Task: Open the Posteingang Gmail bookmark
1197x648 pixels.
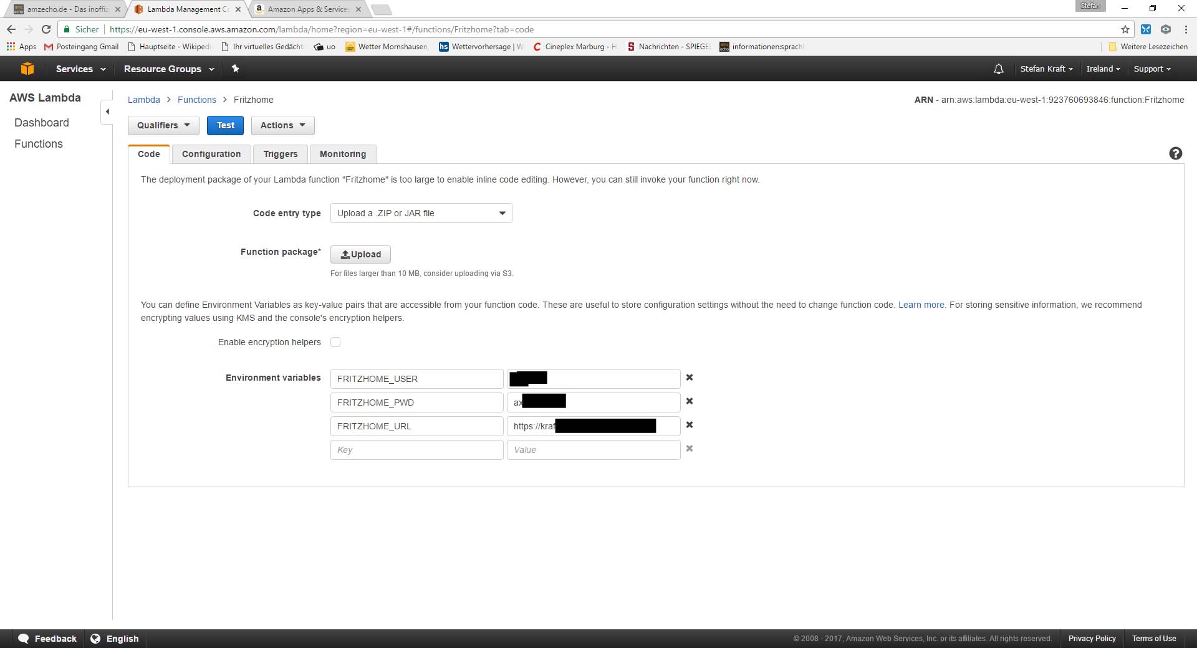Action: coord(82,47)
